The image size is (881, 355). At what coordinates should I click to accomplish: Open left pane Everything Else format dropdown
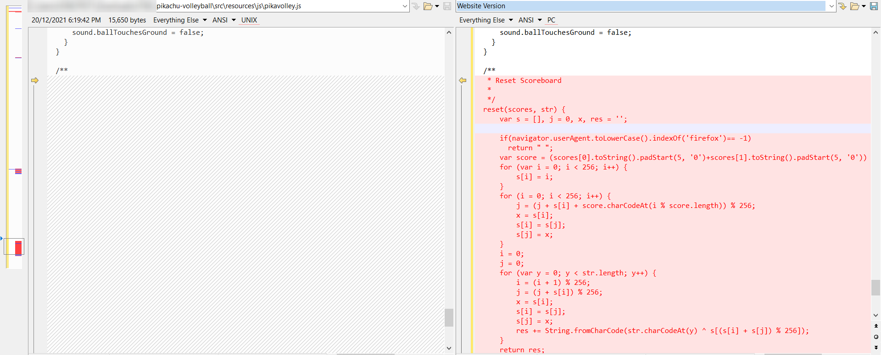coord(179,20)
